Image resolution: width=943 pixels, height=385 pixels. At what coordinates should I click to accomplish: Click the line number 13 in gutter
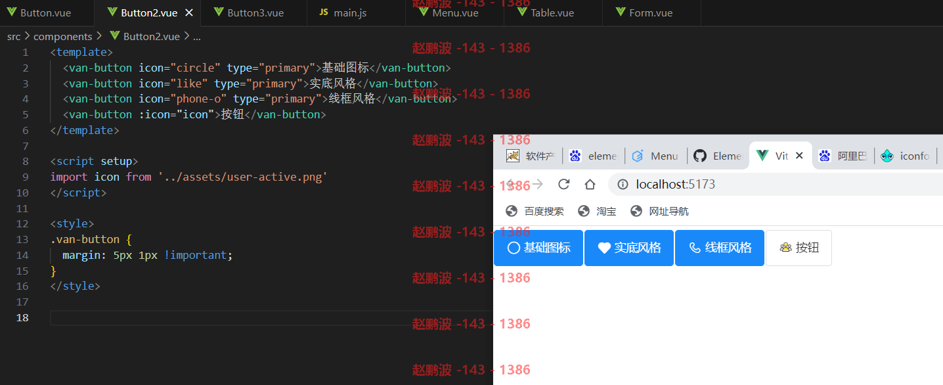[22, 239]
